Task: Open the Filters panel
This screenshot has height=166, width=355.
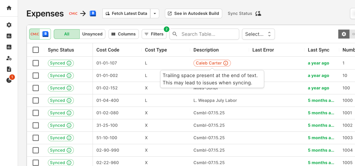Action: pyautogui.click(x=154, y=34)
